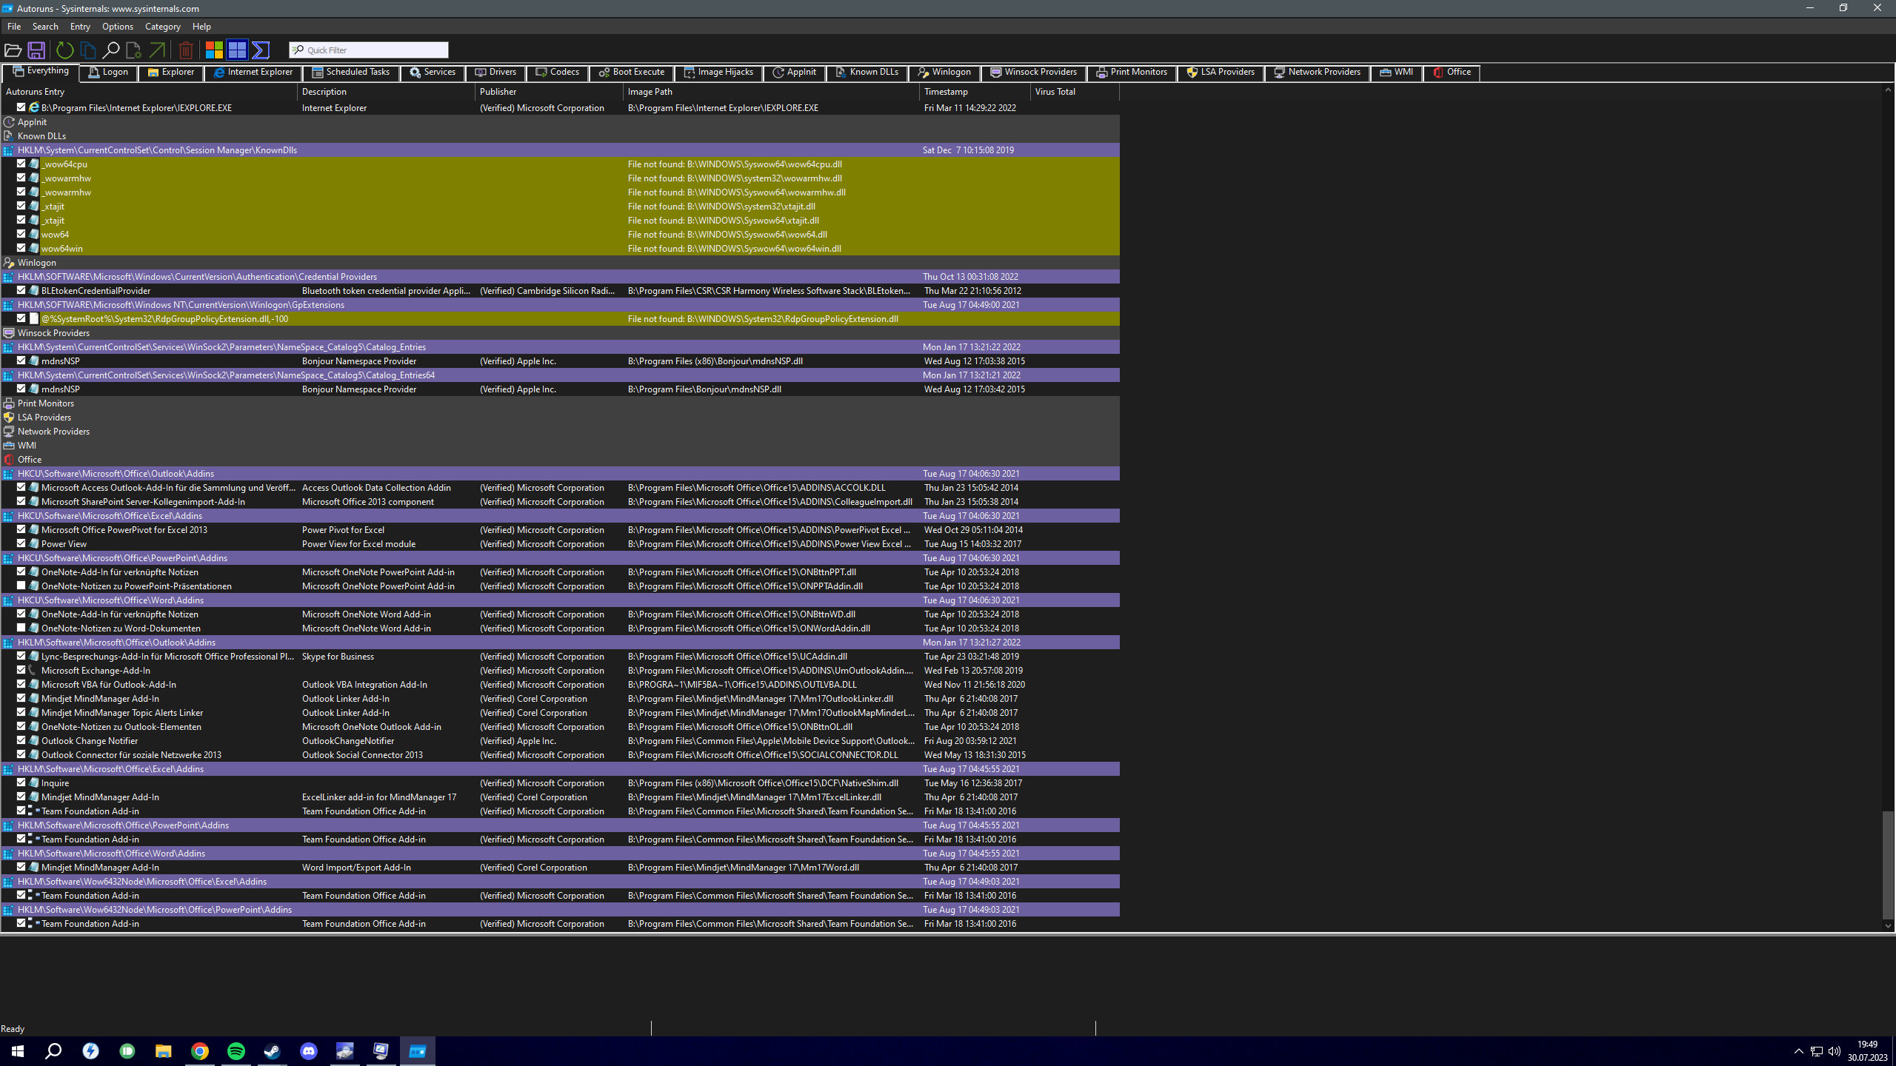Refresh the autoruns scan
This screenshot has height=1066, width=1896.
[x=65, y=50]
